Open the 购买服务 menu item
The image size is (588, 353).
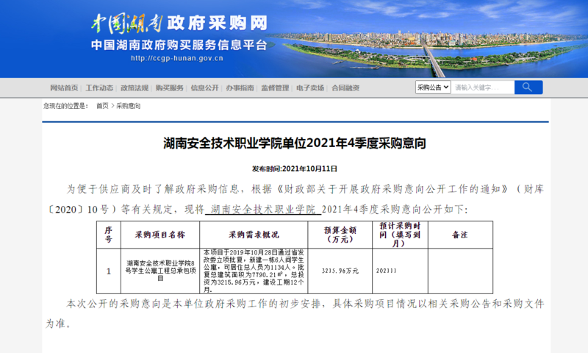coord(170,88)
